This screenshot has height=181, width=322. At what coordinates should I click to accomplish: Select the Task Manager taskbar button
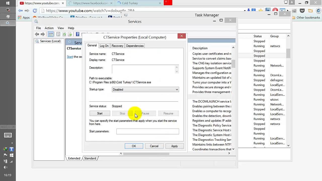coord(8,16)
